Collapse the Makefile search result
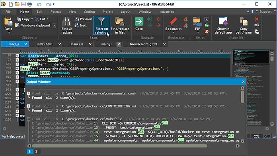This screenshot has height=156, width=277. point(29,119)
